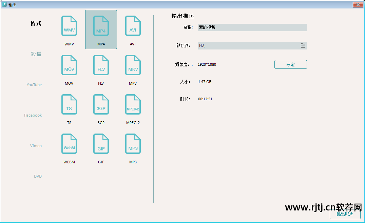Select the MKV format icon
The image size is (365, 223).
click(133, 66)
